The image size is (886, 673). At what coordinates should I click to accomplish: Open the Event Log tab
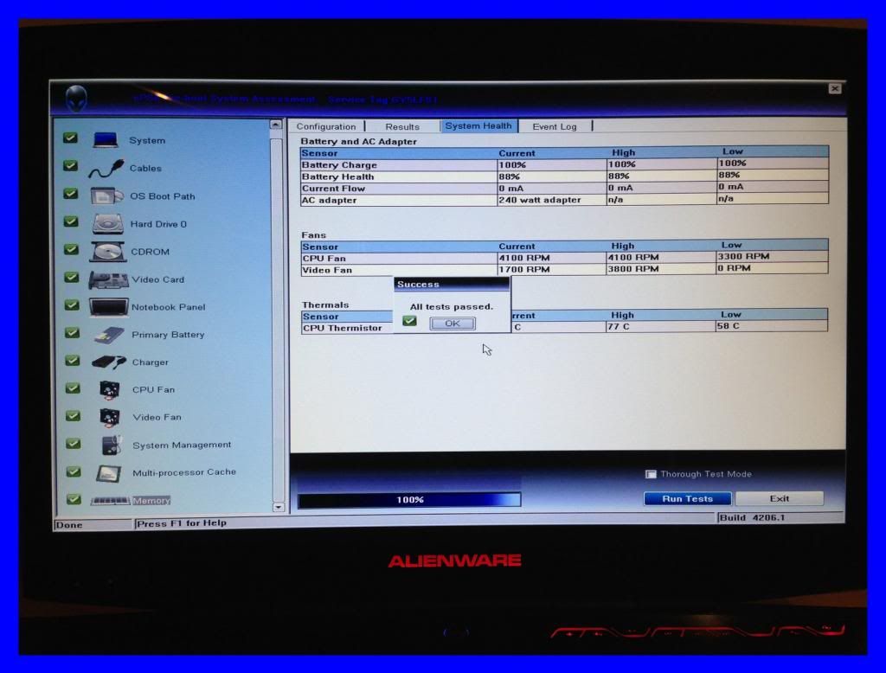pos(555,126)
